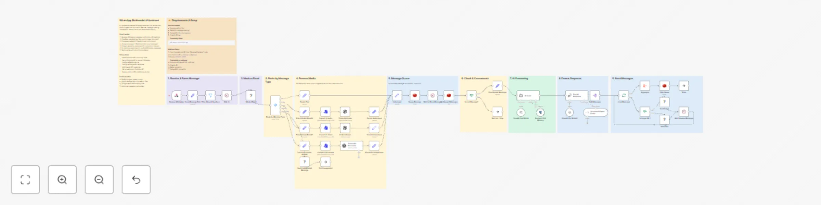Zoom in on the workflow canvas
The height and width of the screenshot is (205, 821).
62,180
